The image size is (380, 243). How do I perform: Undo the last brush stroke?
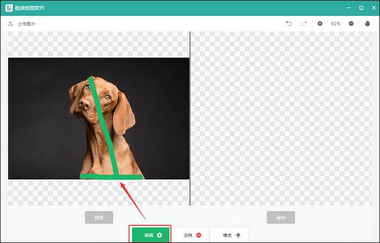[288, 23]
